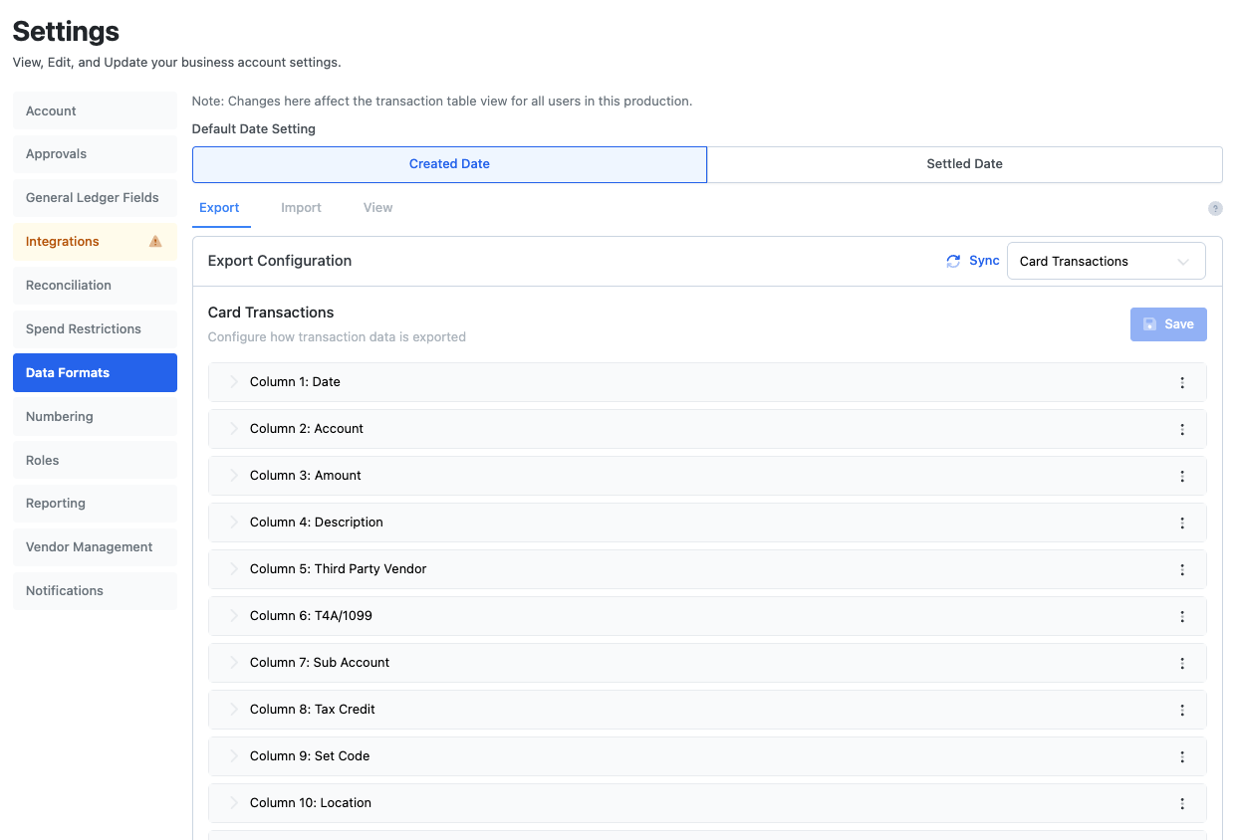The width and height of the screenshot is (1235, 840).
Task: Switch to the Export tab
Action: pyautogui.click(x=219, y=208)
